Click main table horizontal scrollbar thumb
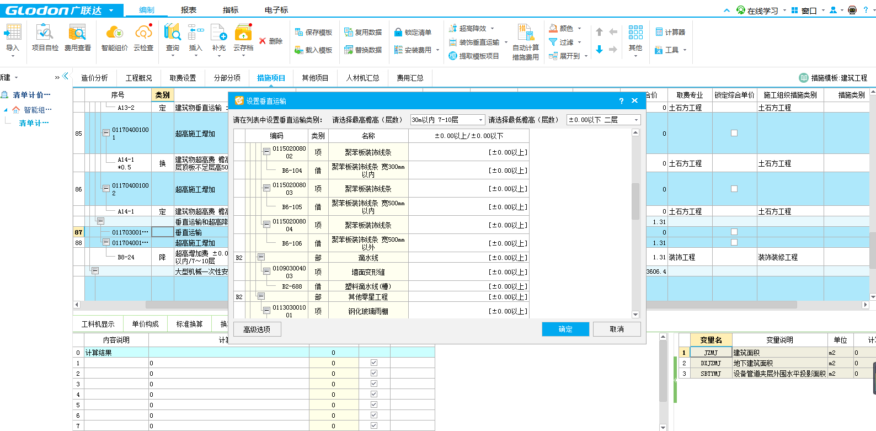This screenshot has height=431, width=876. click(471, 305)
